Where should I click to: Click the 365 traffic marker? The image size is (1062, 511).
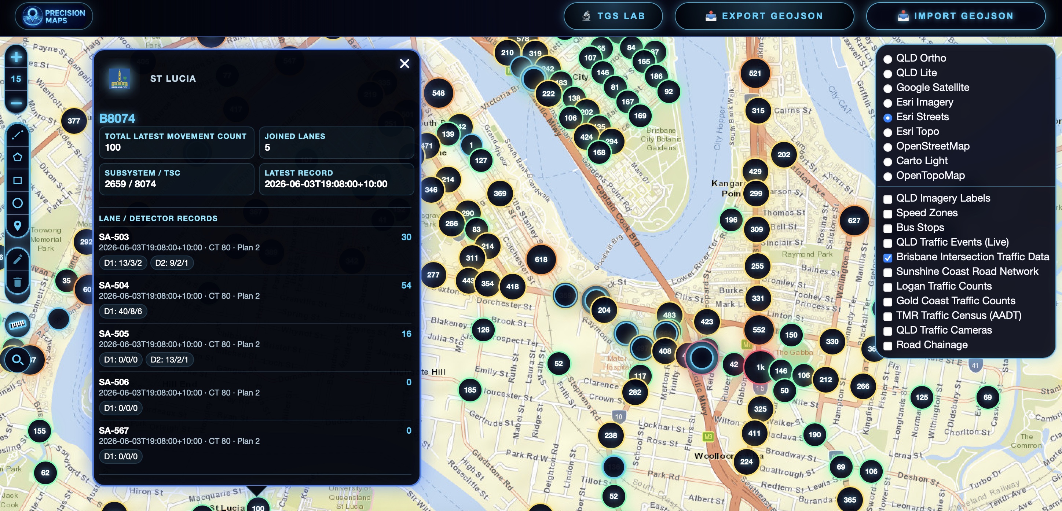pos(849,500)
